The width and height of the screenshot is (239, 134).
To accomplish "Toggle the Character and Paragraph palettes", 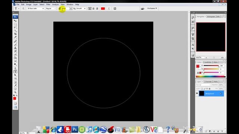I will tap(115, 9).
